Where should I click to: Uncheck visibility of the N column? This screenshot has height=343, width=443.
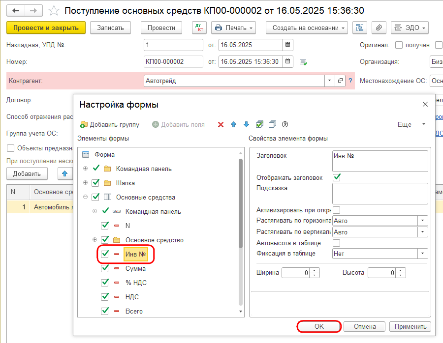(105, 226)
